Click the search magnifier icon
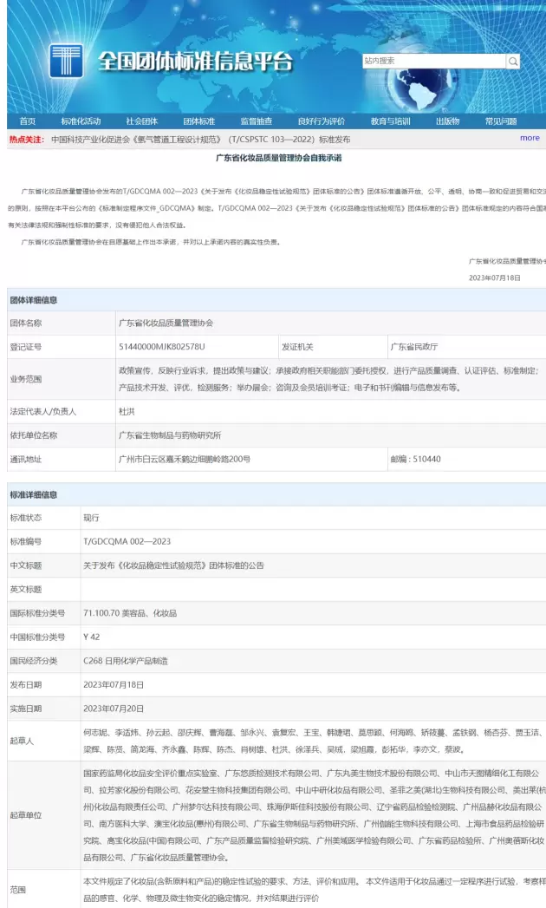Screen dimensions: 546x908 coord(513,62)
